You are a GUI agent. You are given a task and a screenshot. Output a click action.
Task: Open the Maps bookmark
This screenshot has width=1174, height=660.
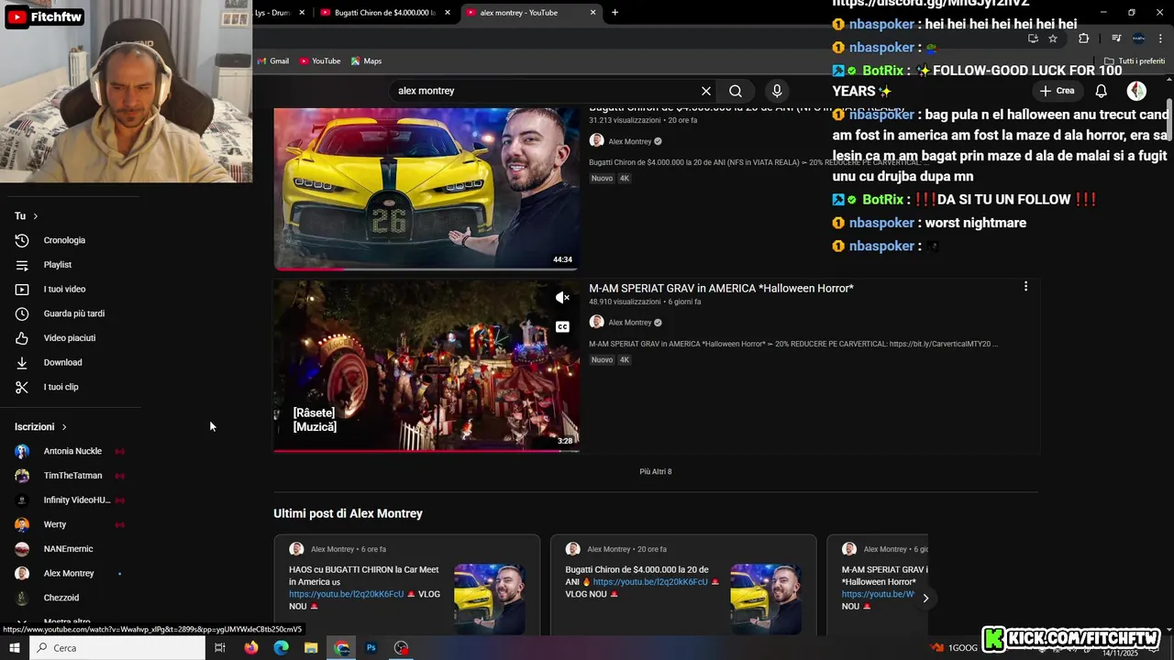pos(366,61)
